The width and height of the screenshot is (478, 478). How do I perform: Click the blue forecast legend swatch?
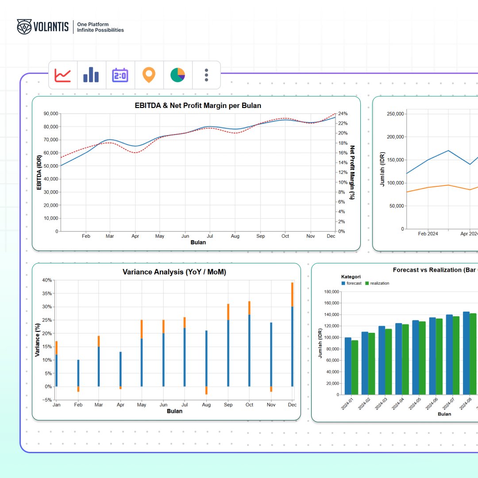(343, 283)
